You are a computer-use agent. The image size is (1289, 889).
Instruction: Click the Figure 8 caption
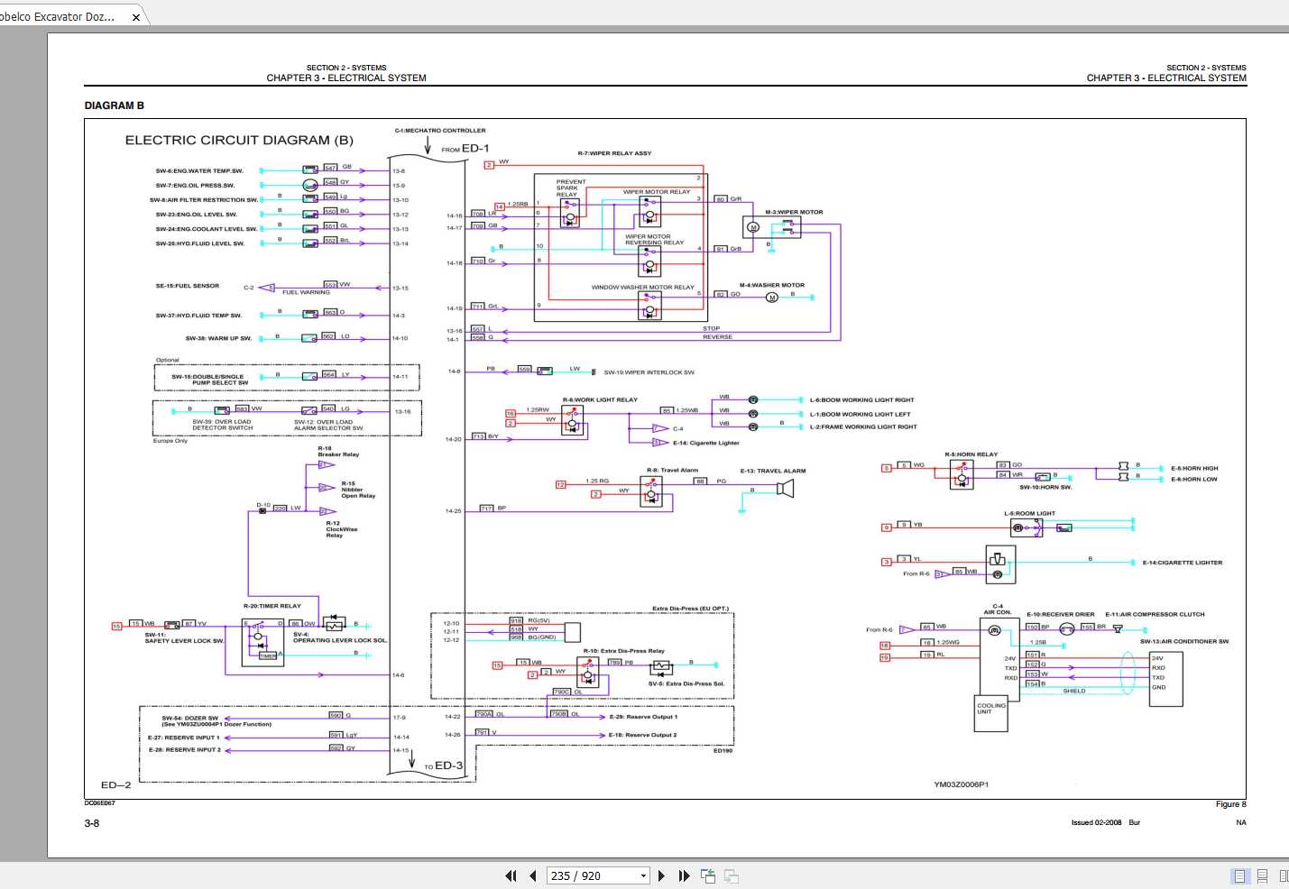coord(1230,804)
